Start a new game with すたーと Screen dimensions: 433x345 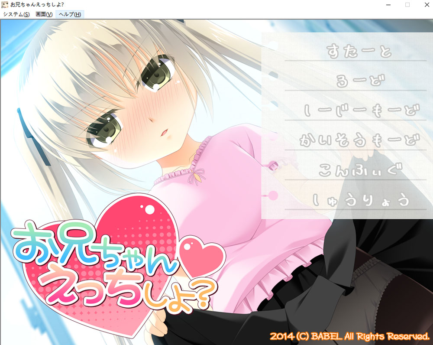click(x=359, y=52)
